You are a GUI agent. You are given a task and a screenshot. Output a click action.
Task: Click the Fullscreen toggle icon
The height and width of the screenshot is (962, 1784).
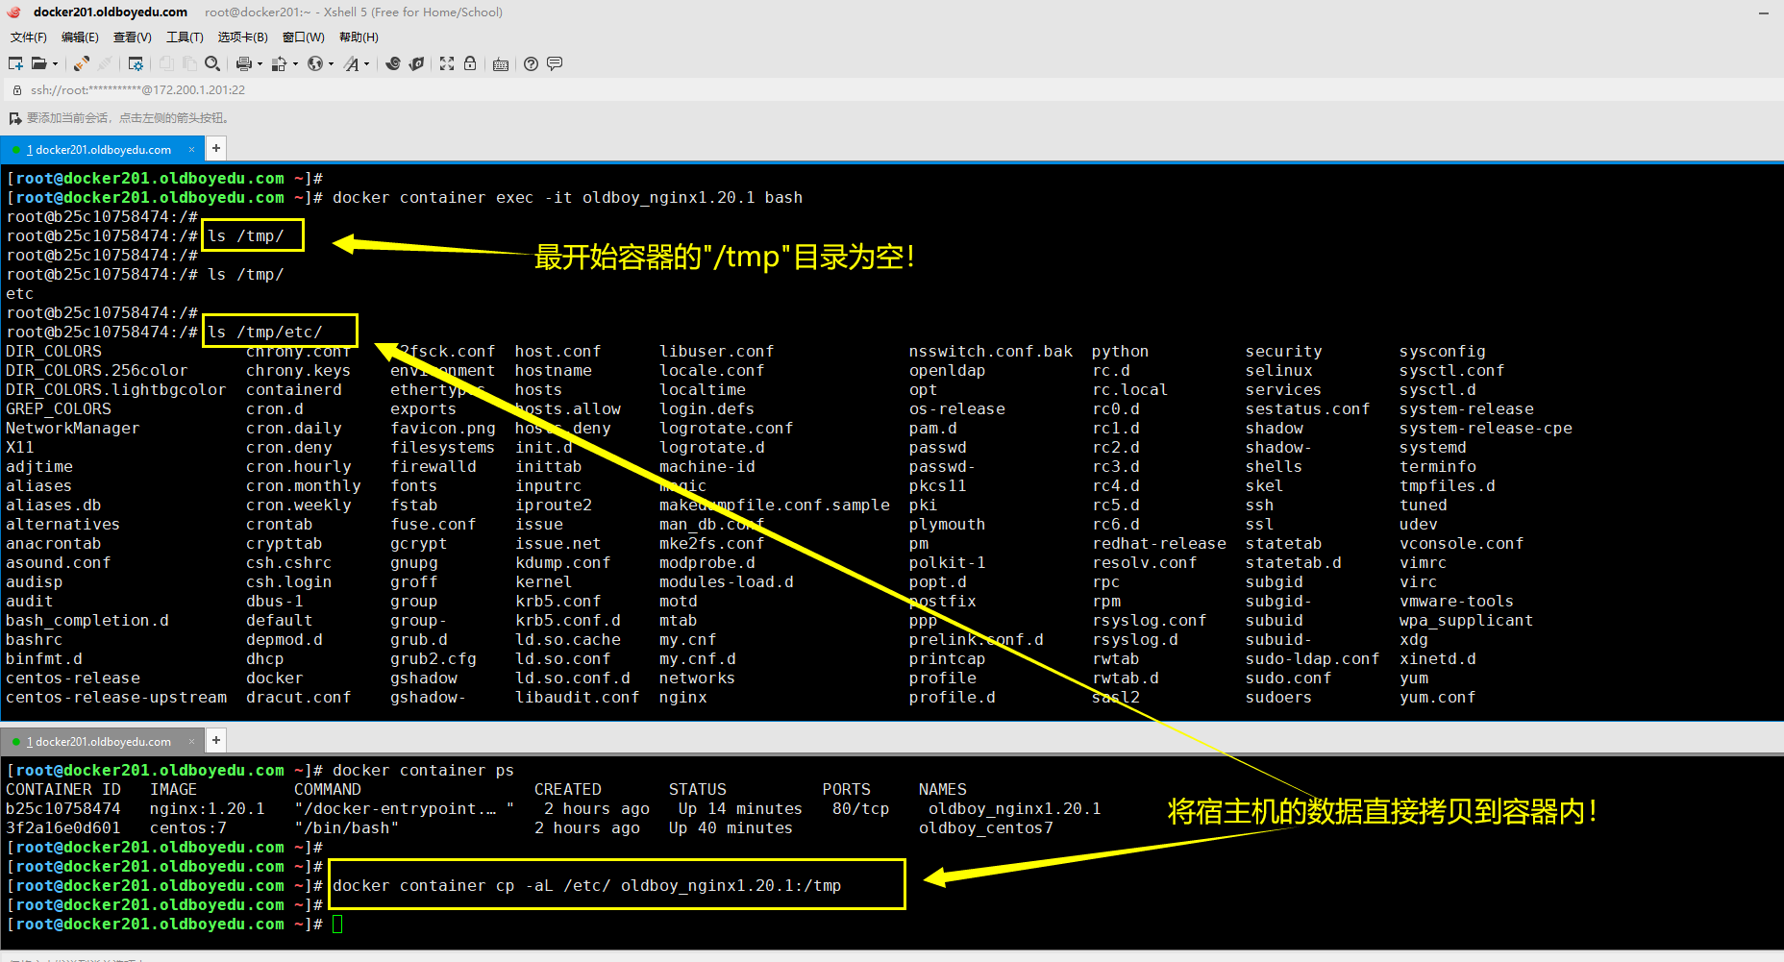447,63
